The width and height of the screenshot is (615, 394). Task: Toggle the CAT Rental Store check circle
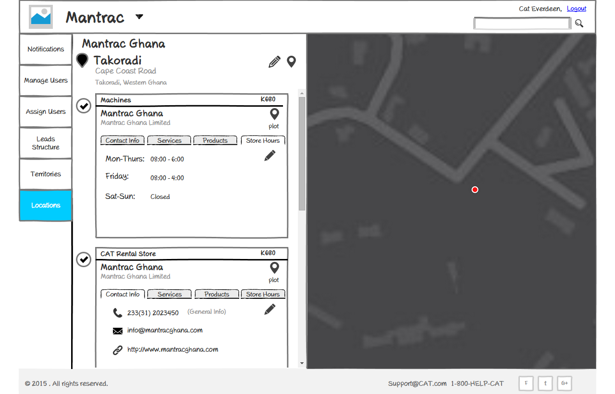tap(84, 259)
